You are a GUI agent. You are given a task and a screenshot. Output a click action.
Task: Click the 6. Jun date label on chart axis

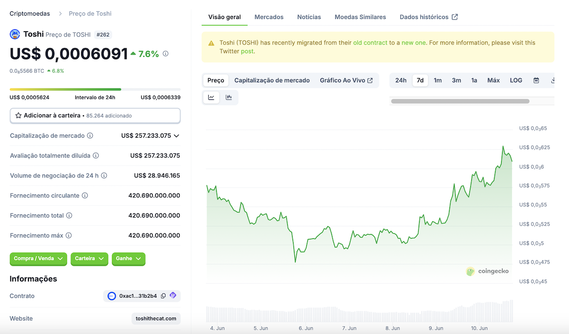[306, 328]
